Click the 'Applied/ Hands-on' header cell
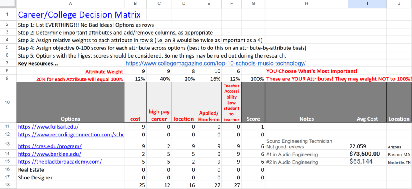Screen dimensions: 412x189 (208, 115)
